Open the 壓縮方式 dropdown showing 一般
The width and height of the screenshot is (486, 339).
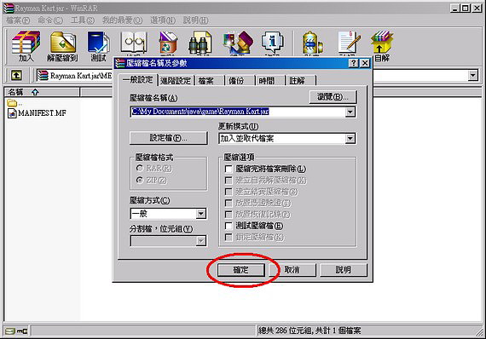tap(201, 214)
